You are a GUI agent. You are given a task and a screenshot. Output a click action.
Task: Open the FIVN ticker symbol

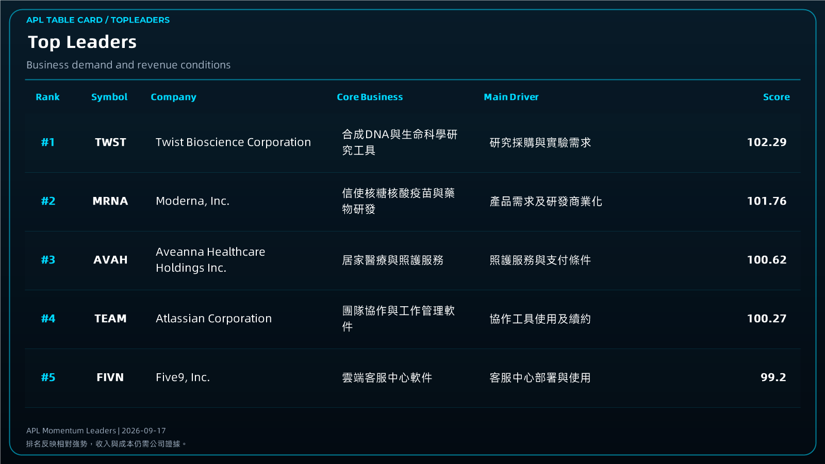pos(110,377)
